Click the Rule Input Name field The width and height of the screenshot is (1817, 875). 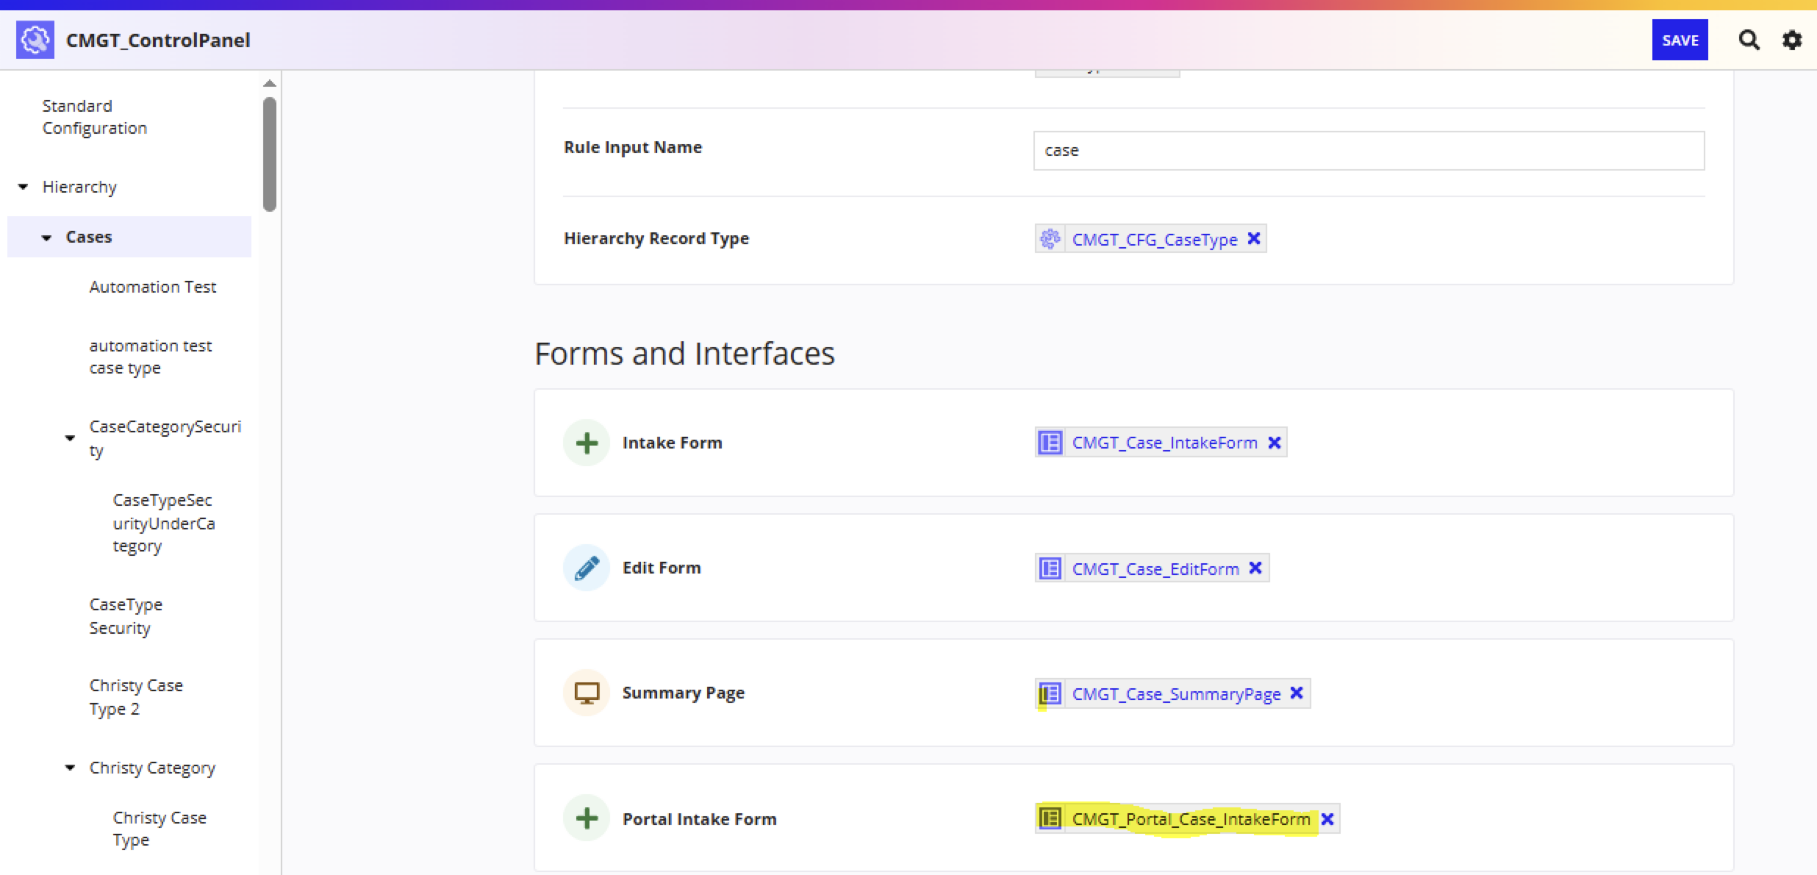1369,151
